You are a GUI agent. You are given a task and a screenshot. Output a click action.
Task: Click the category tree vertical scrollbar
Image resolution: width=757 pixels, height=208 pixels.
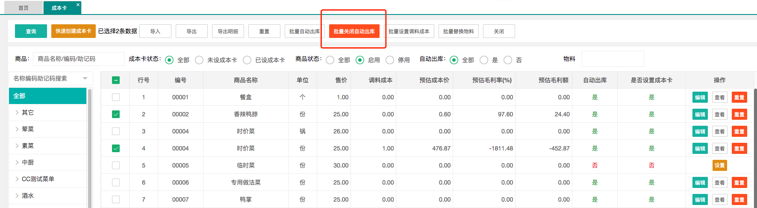coord(90,148)
